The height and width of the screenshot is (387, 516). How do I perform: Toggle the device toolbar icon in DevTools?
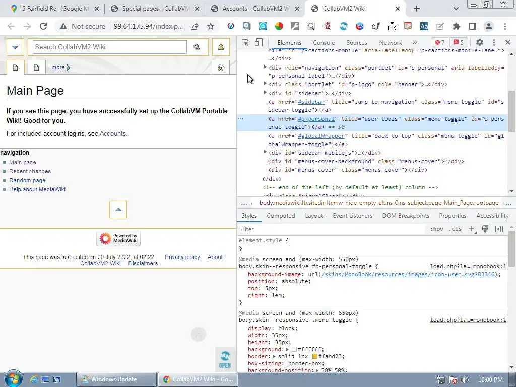click(x=259, y=42)
